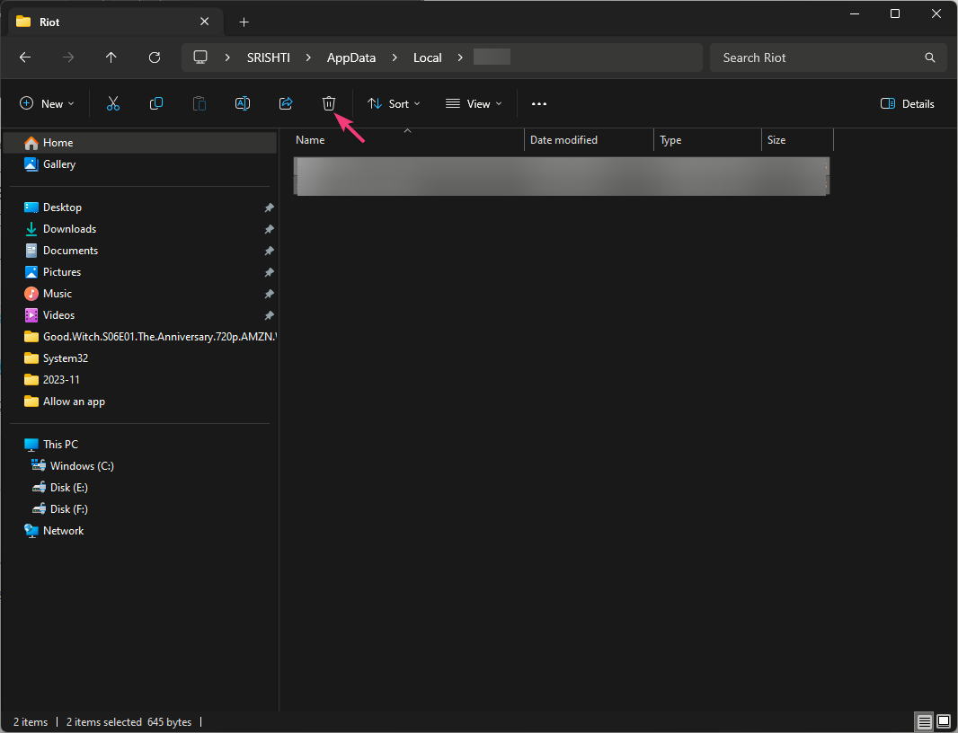Screen dimensions: 958x733
Task: Open the View dropdown menu
Action: (x=475, y=104)
